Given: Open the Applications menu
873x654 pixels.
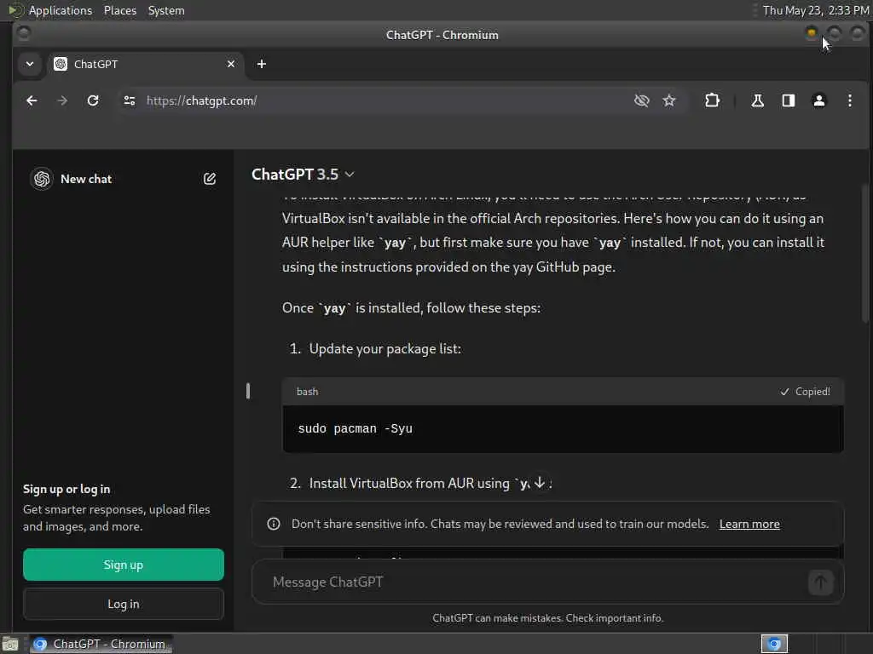Looking at the screenshot, I should coord(61,10).
